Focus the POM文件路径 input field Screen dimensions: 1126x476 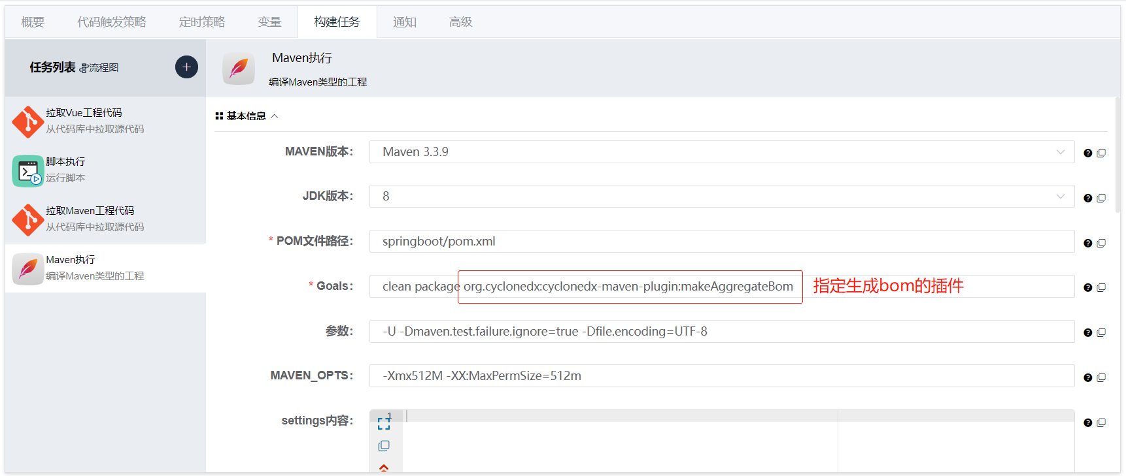coord(722,242)
